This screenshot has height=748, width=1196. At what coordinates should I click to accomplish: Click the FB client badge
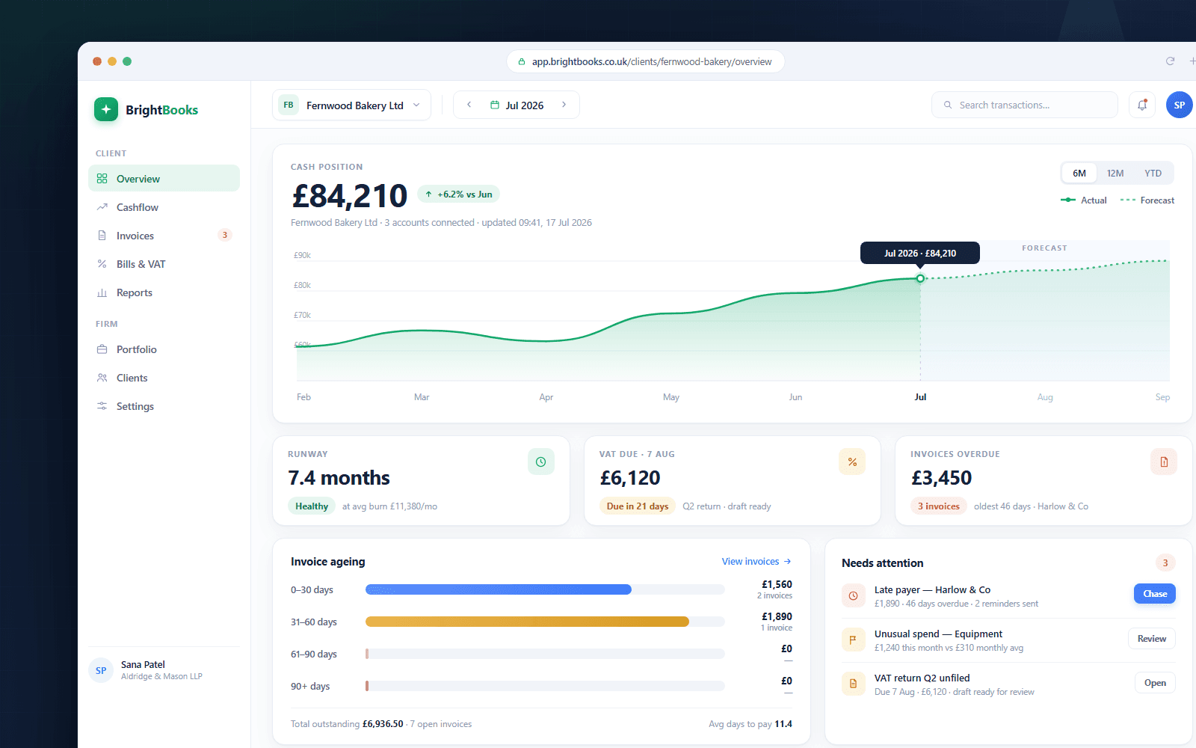click(289, 105)
